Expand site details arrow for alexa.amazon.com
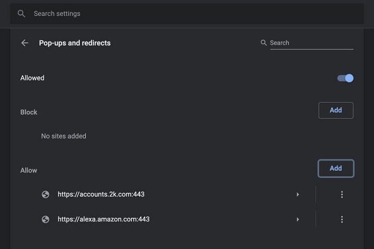The width and height of the screenshot is (374, 249). tap(298, 219)
